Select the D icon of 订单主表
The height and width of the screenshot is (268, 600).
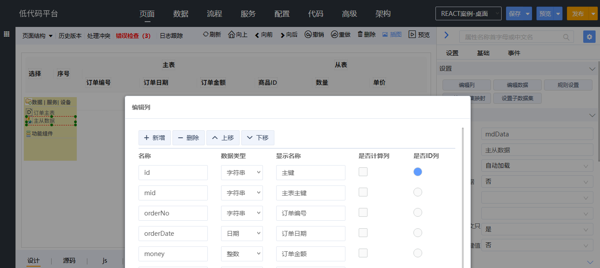(x=29, y=112)
